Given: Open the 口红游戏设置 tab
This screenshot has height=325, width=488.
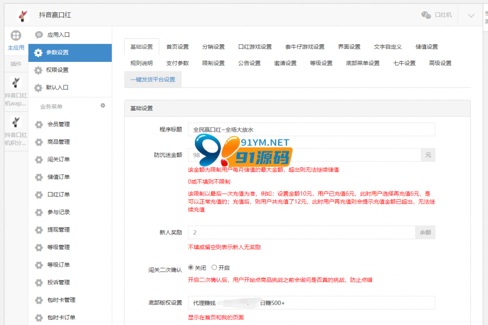Looking at the screenshot, I should pyautogui.click(x=255, y=47).
